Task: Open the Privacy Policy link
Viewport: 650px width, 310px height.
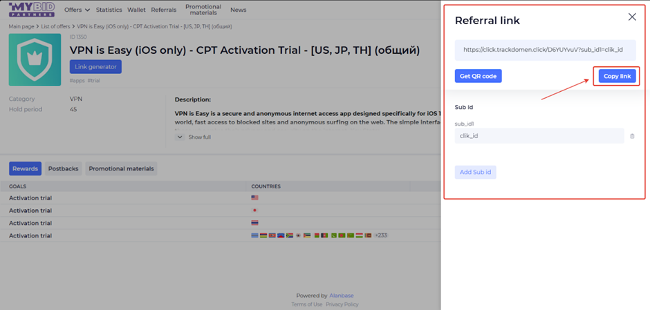Action: (x=342, y=304)
